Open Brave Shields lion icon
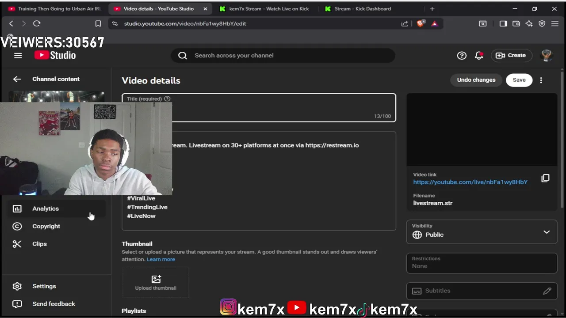Image resolution: width=566 pixels, height=318 pixels. point(421,23)
